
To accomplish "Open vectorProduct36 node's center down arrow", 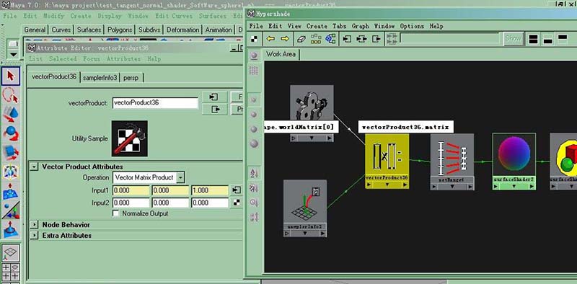I will click(x=387, y=185).
